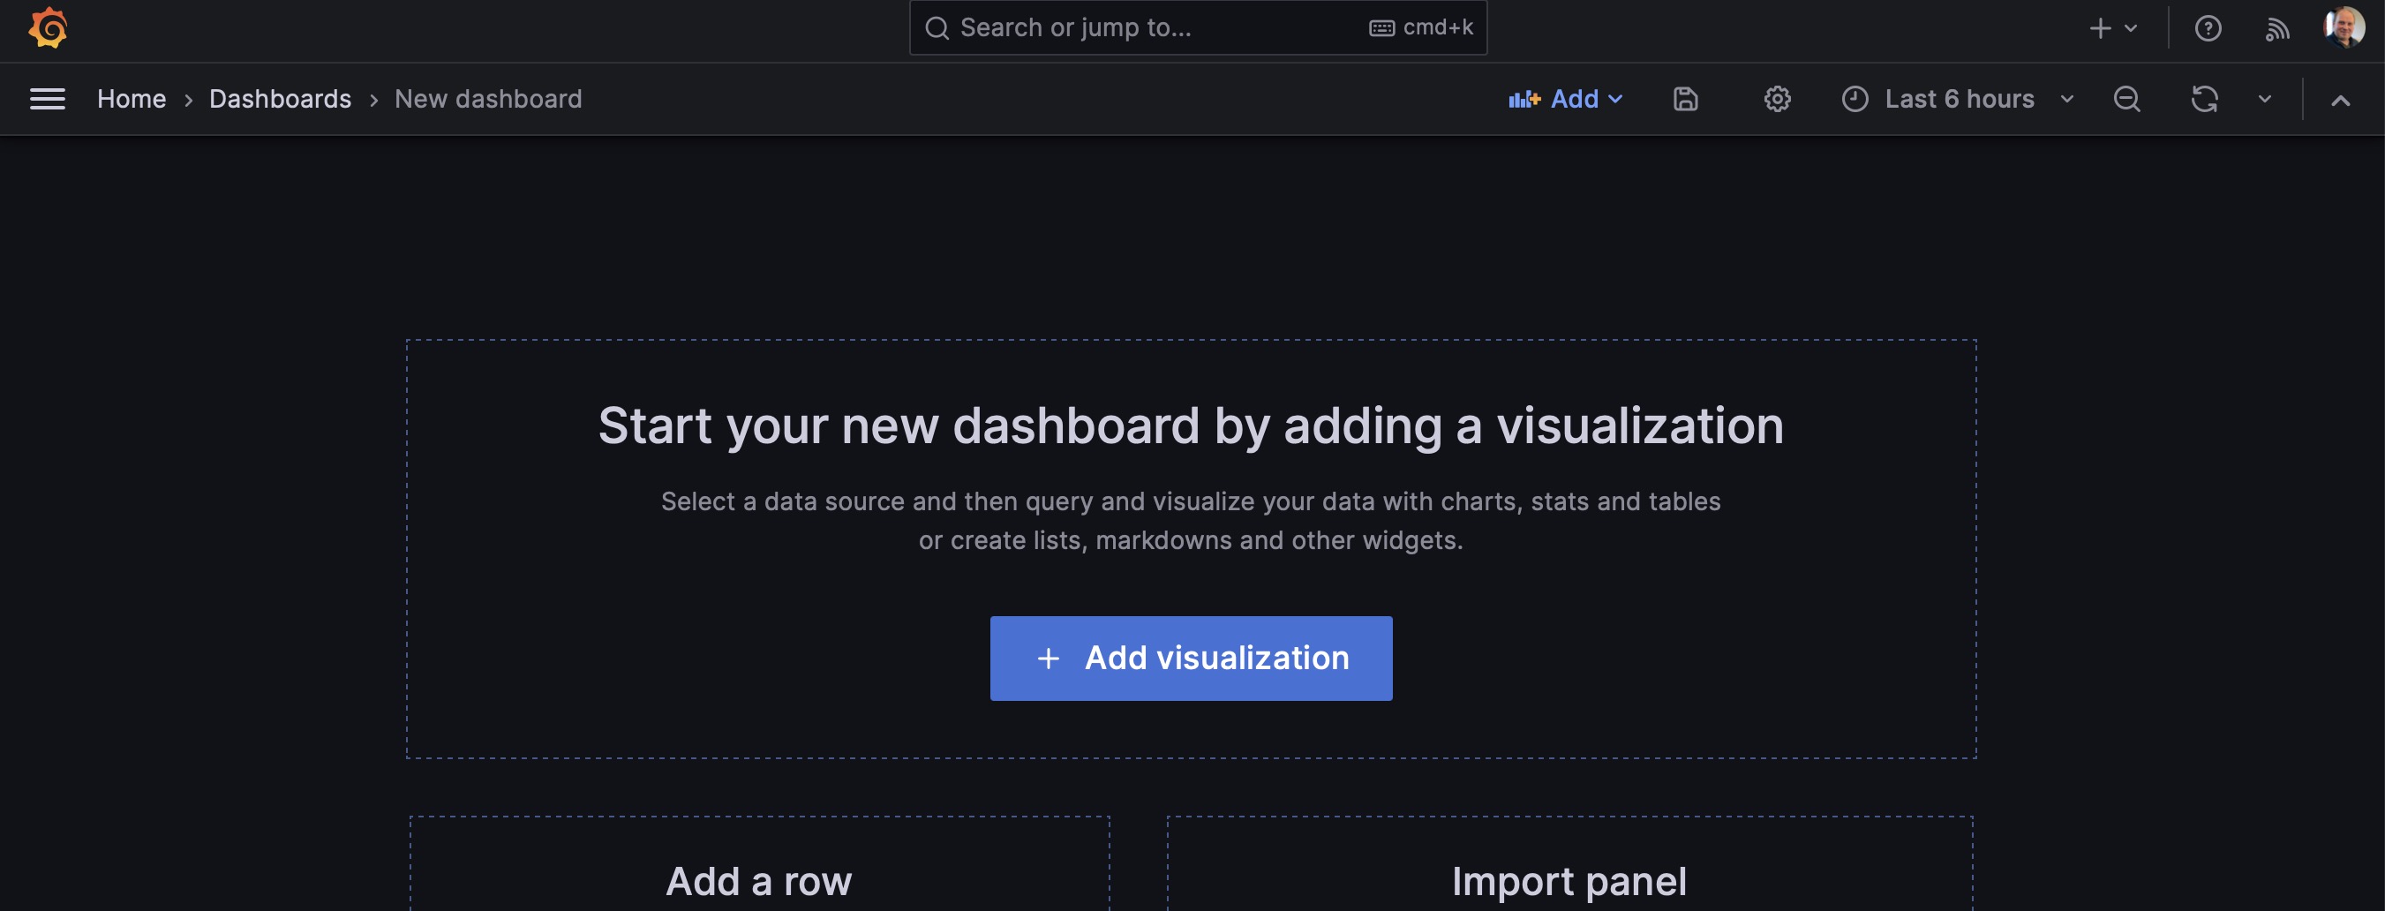Go to Home breadcrumb
Image resolution: width=2385 pixels, height=911 pixels.
coord(132,99)
